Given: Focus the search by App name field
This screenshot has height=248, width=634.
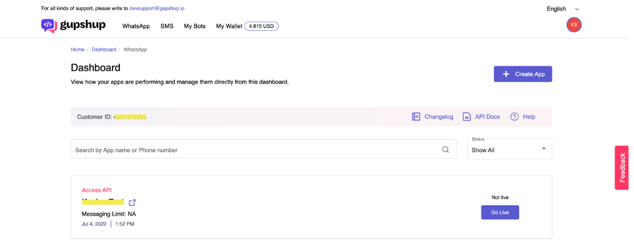Looking at the screenshot, I should pos(264,149).
